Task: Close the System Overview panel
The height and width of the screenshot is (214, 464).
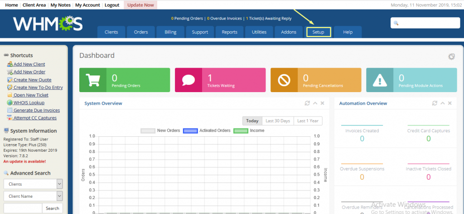Action: click(x=322, y=103)
